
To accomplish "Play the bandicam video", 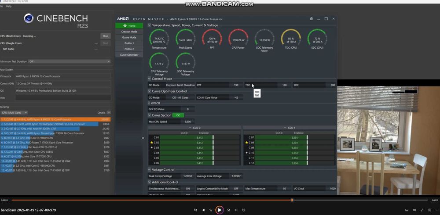I will [220, 210].
